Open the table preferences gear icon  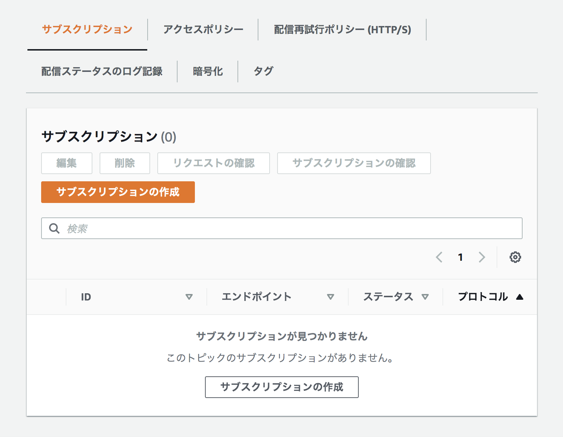[x=515, y=257]
